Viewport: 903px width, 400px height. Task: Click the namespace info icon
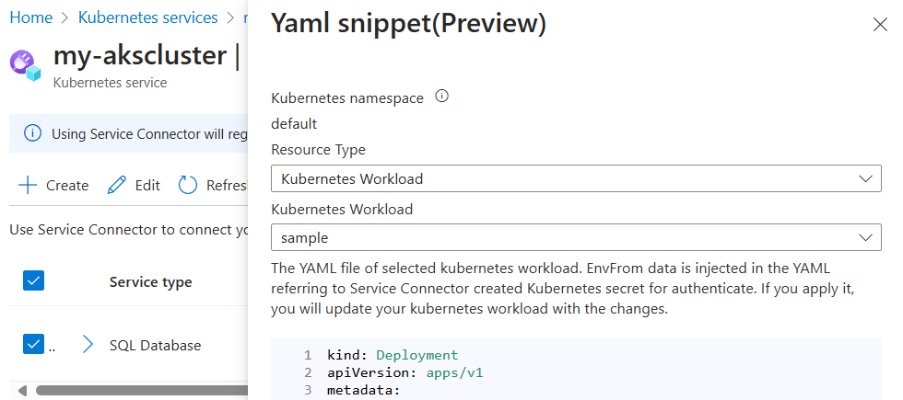point(441,97)
